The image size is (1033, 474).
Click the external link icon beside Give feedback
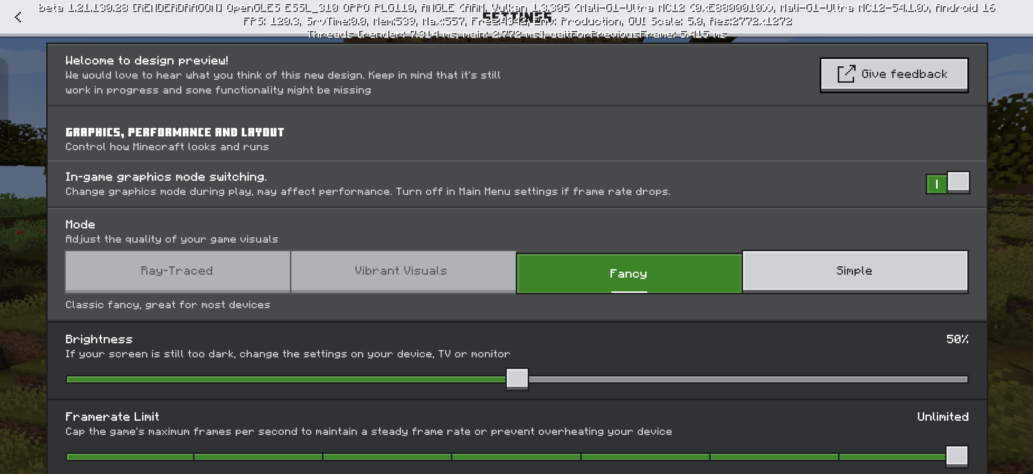click(x=846, y=74)
